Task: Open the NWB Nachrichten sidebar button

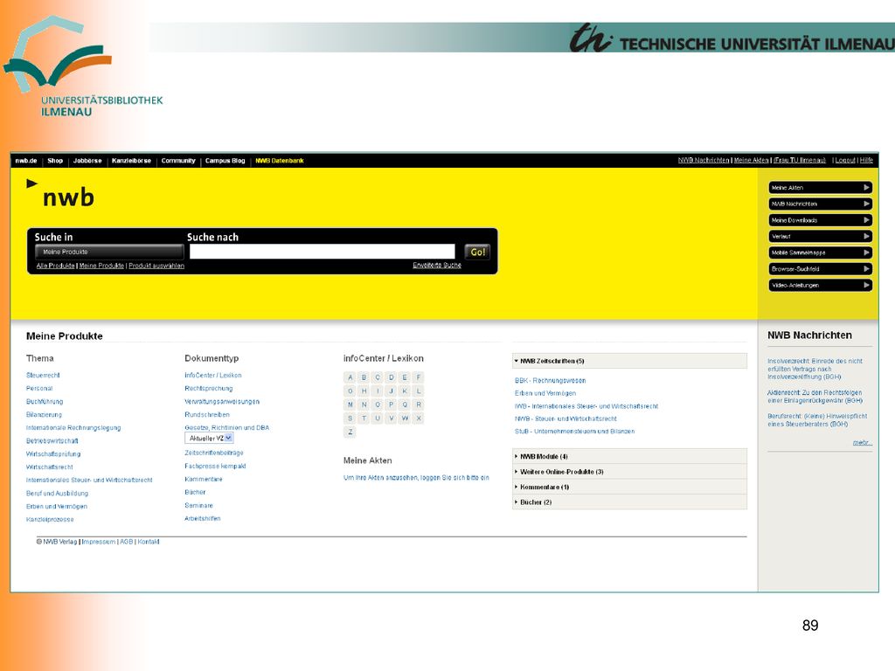Action: click(820, 204)
